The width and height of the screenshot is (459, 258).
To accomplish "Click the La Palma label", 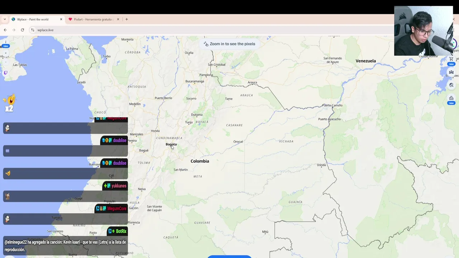I will [72, 49].
